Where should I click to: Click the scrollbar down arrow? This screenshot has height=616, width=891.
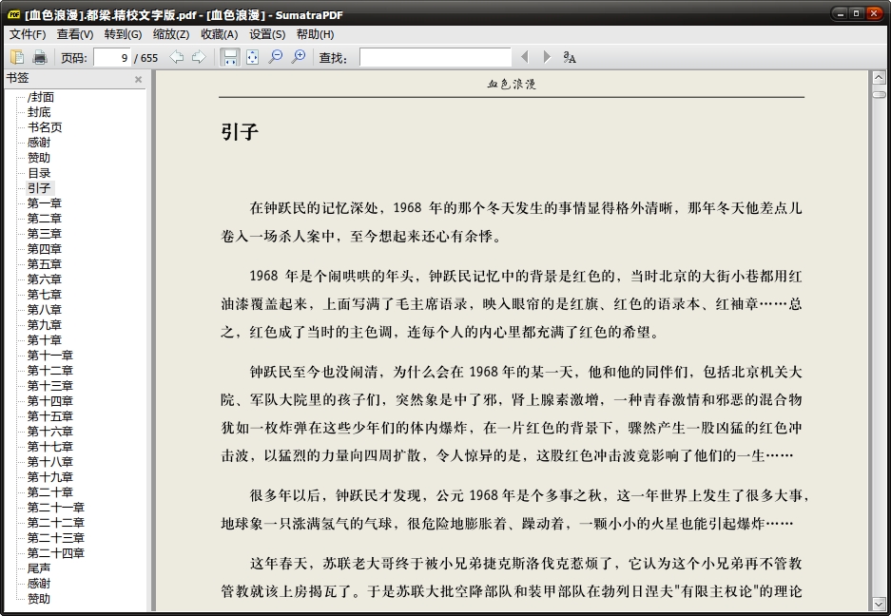click(x=879, y=604)
